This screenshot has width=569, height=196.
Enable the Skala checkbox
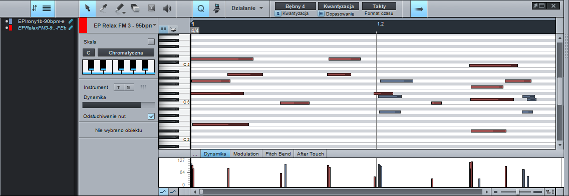pyautogui.click(x=151, y=41)
